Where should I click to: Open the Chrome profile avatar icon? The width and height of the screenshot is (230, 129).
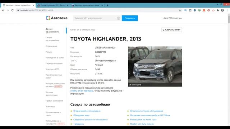[222, 10]
